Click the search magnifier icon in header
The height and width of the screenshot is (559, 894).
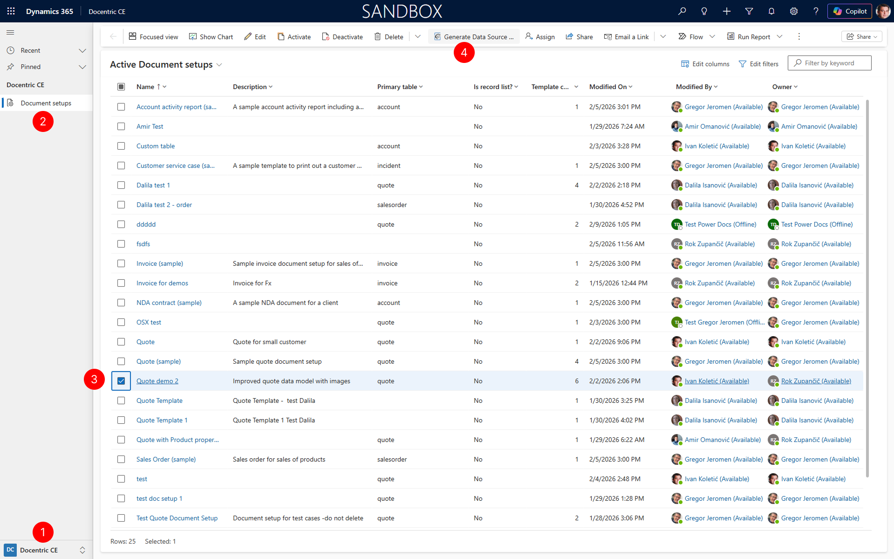coord(682,11)
